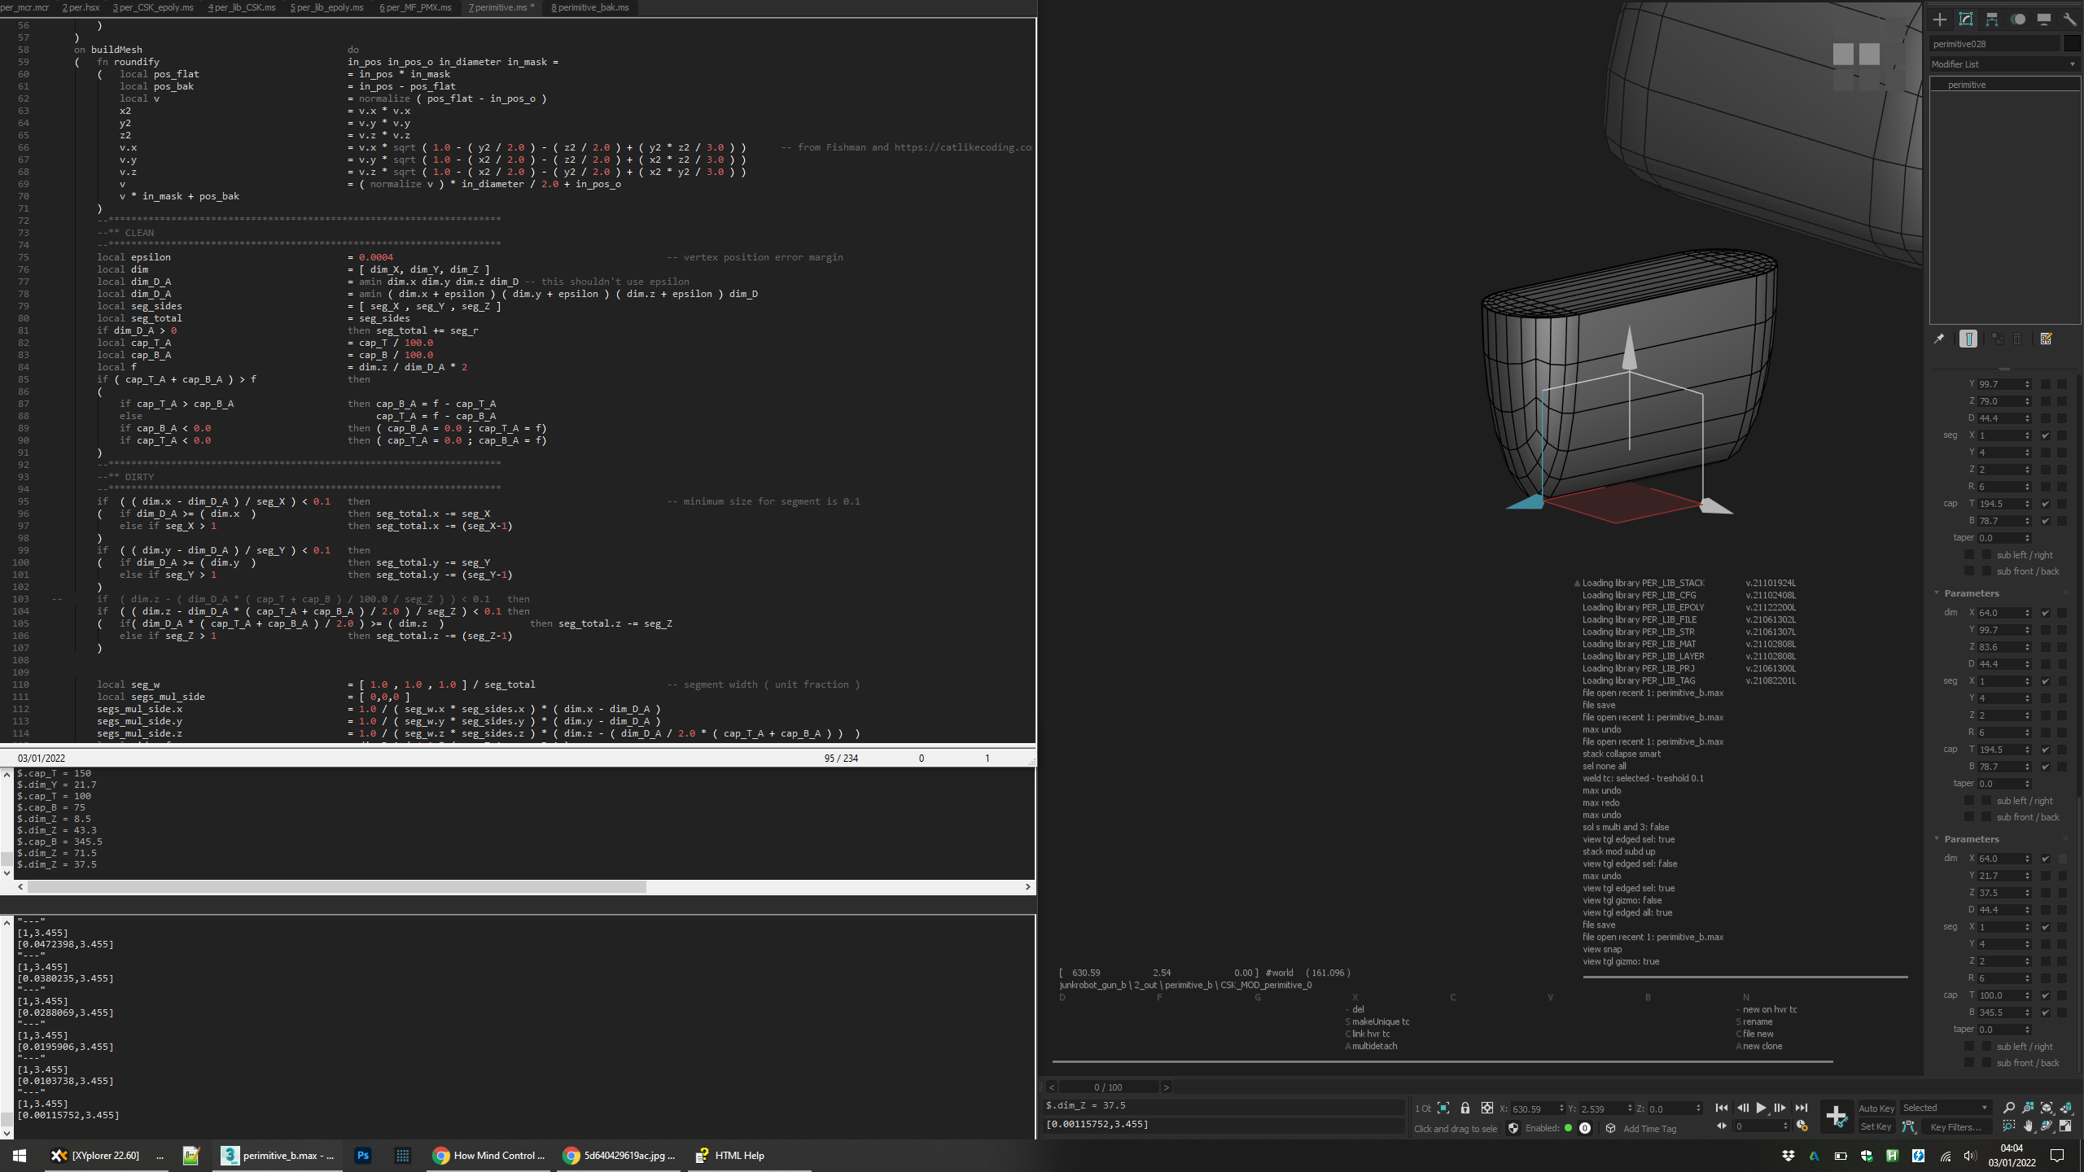This screenshot has width=2084, height=1172.
Task: Collapse Parameters rollout above dim Z 83.6
Action: point(1971,593)
